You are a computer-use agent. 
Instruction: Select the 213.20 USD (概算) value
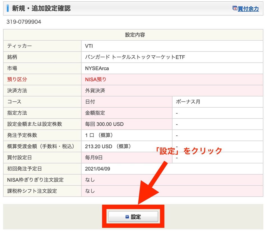pyautogui.click(x=108, y=146)
